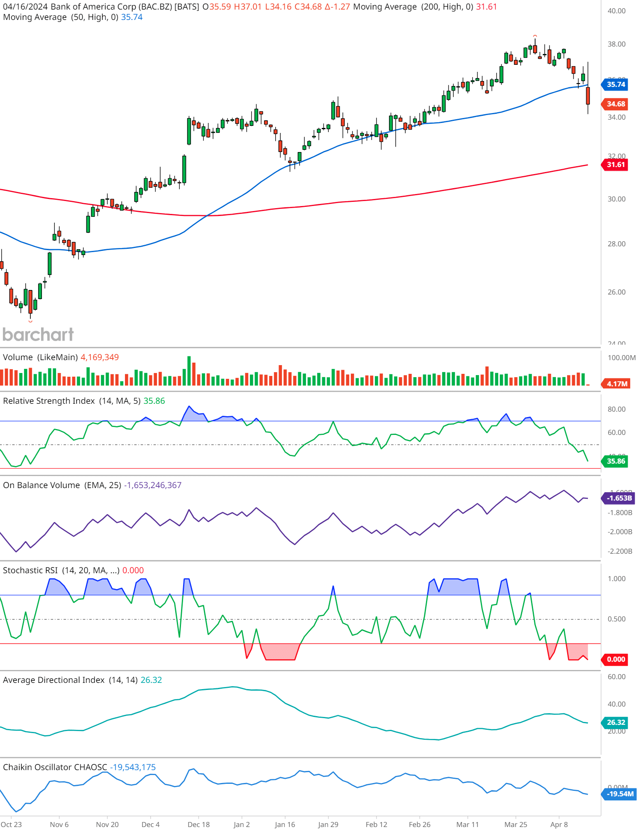Click the 30.00 price axis label
The height and width of the screenshot is (832, 641).
click(x=617, y=199)
